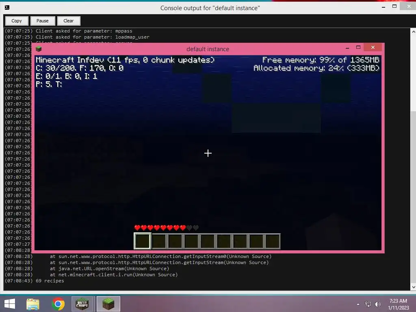Click the 'Minecraft Infdev' debug title text
The image size is (416, 312).
tap(125, 60)
